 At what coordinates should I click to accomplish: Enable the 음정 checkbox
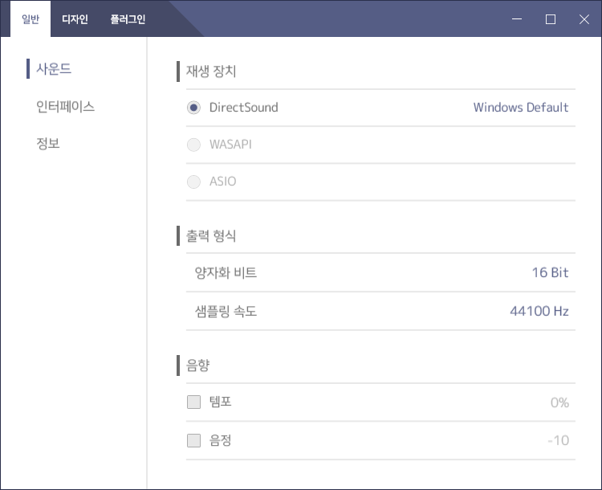point(193,440)
